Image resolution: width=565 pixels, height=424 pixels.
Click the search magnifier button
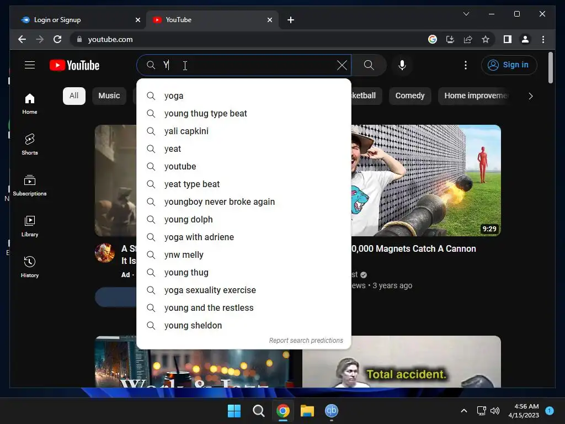click(x=369, y=65)
